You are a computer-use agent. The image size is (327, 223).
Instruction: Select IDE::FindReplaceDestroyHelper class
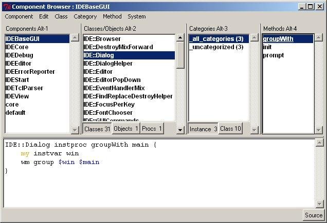point(129,96)
